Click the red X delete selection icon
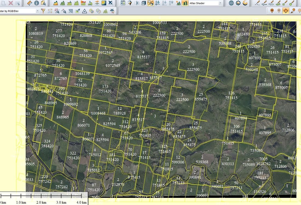301x205 pixels. point(11,3)
